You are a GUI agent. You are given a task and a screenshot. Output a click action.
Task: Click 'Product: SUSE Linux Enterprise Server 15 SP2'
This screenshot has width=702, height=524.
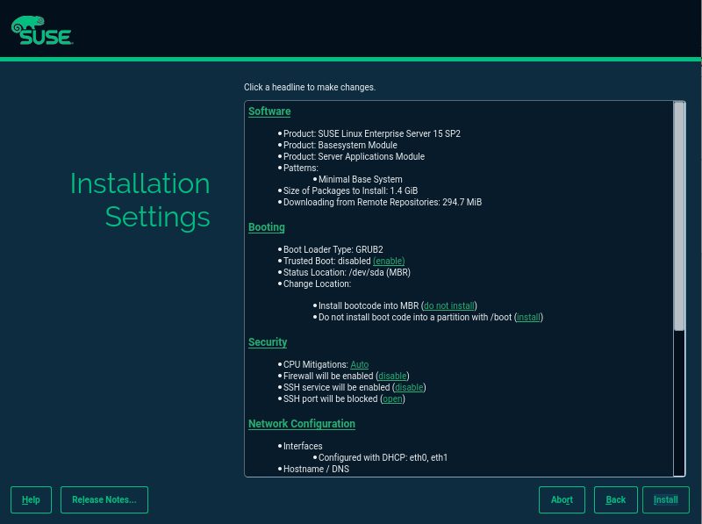click(x=371, y=134)
